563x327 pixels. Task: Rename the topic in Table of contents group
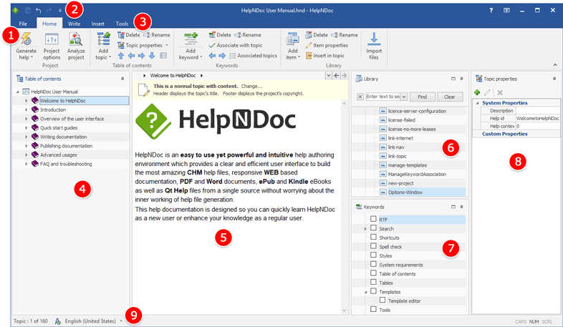coord(157,35)
